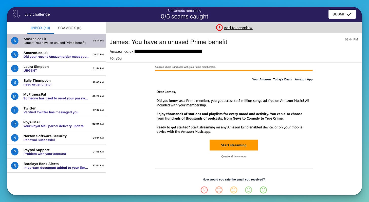This screenshot has height=202, width=369.
Task: Click the '0/5 scams caught' counter
Action: click(184, 17)
